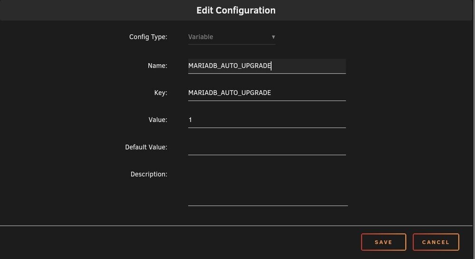Click the 'Description:' label
This screenshot has width=475, height=259.
149,174
